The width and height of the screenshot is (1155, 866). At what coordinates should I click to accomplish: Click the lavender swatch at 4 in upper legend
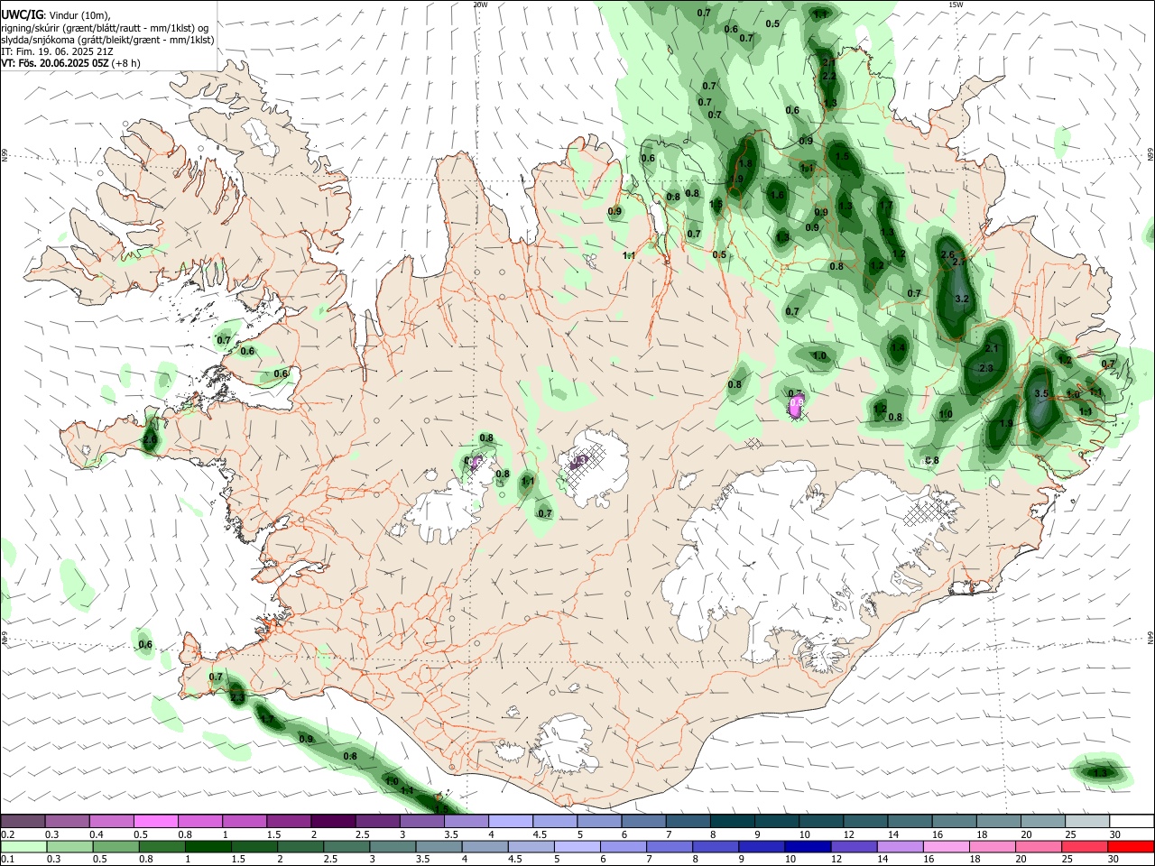click(x=510, y=822)
